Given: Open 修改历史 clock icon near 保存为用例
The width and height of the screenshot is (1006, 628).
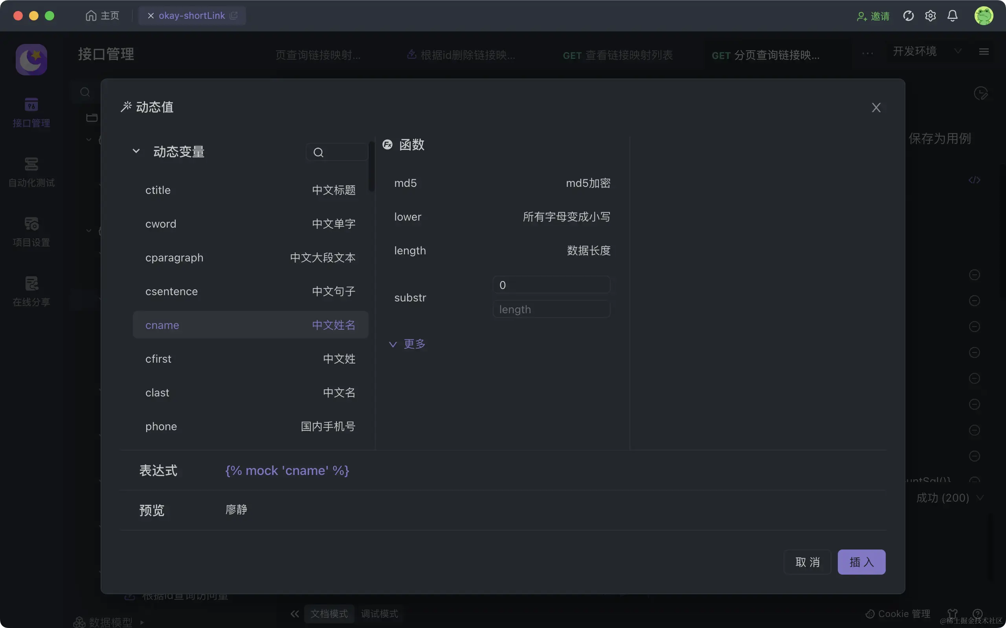Looking at the screenshot, I should (982, 93).
